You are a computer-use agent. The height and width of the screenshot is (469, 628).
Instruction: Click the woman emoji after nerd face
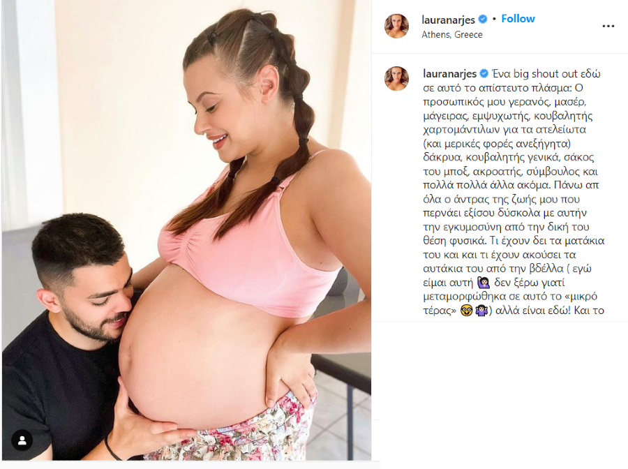[x=480, y=311]
